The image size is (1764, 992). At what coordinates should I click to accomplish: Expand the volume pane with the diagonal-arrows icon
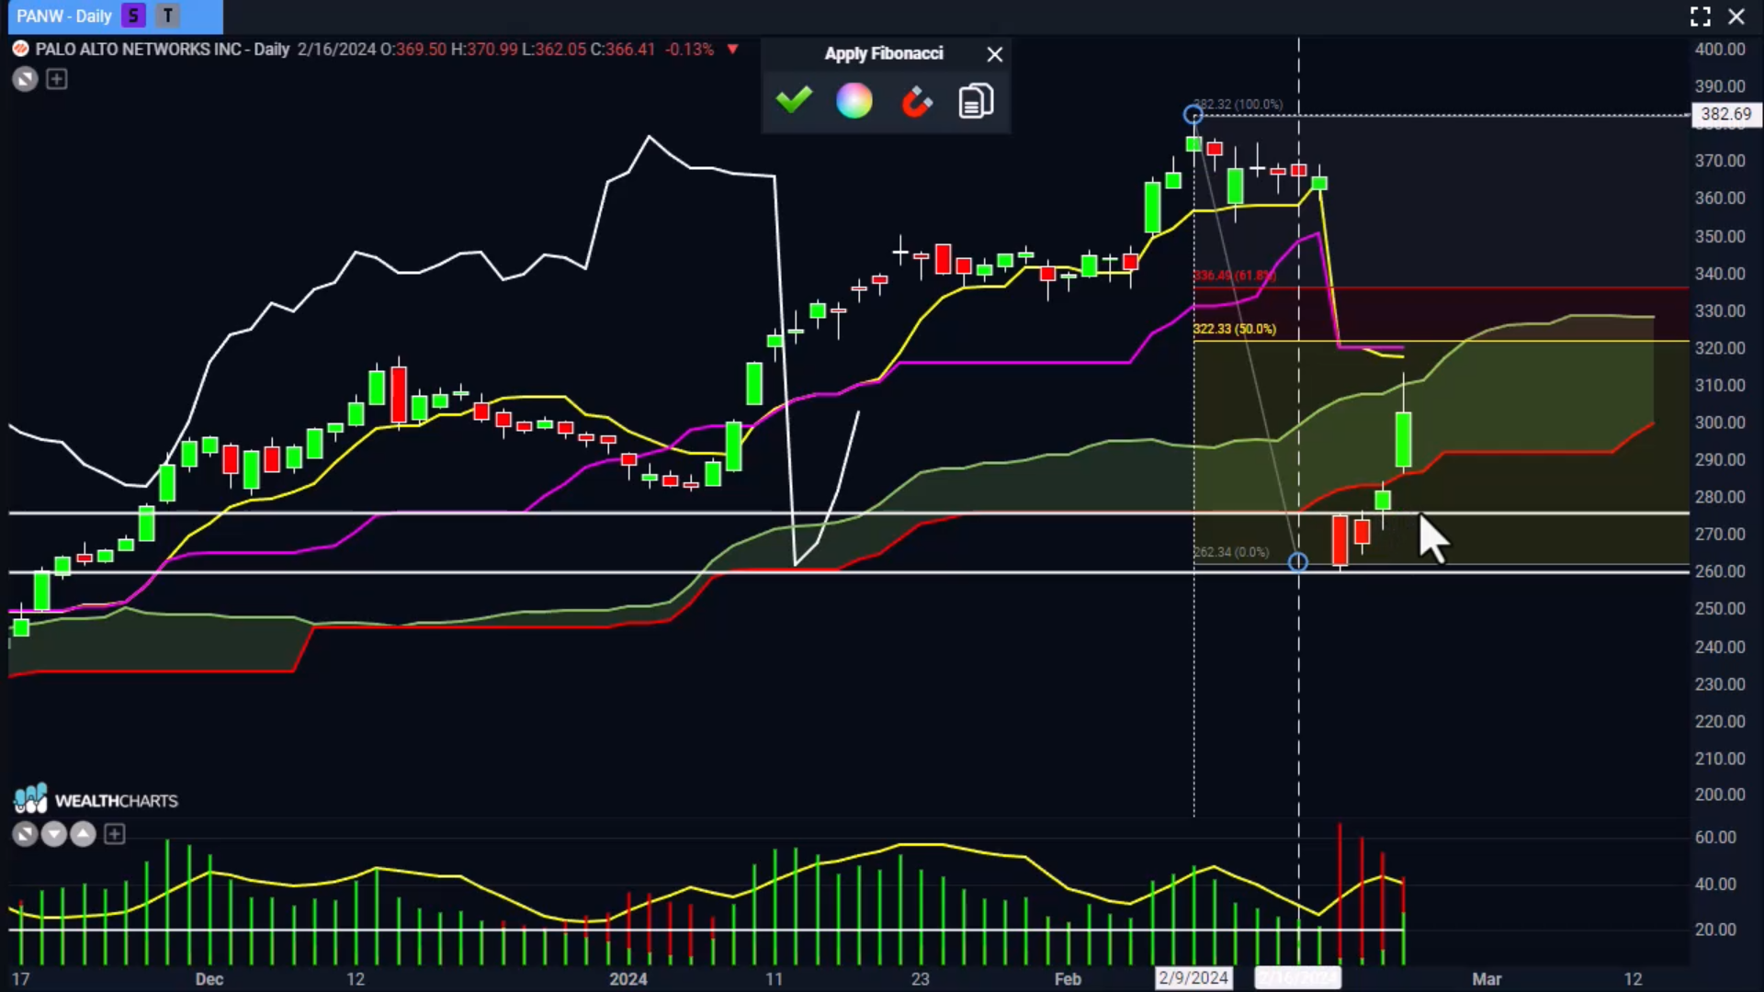[25, 834]
